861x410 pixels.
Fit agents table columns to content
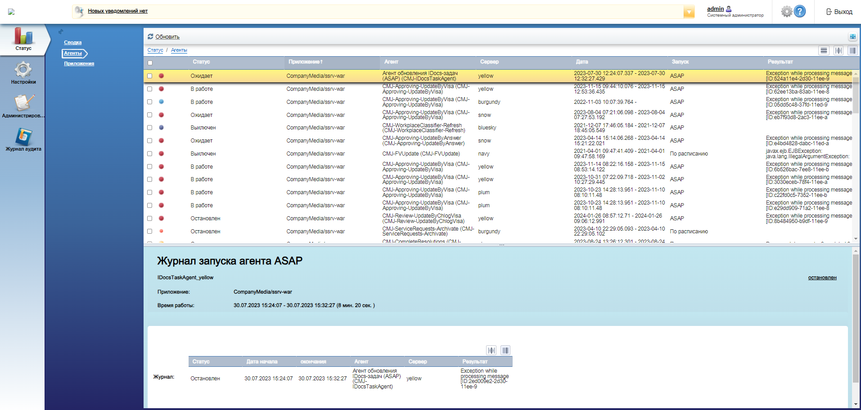click(x=838, y=50)
